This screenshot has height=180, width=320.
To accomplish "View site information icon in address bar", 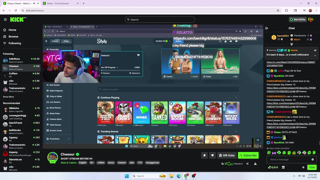I will (x=23, y=10).
